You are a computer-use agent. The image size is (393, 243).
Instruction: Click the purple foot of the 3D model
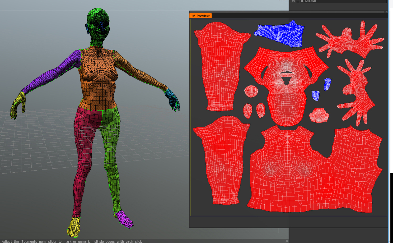[125, 219]
